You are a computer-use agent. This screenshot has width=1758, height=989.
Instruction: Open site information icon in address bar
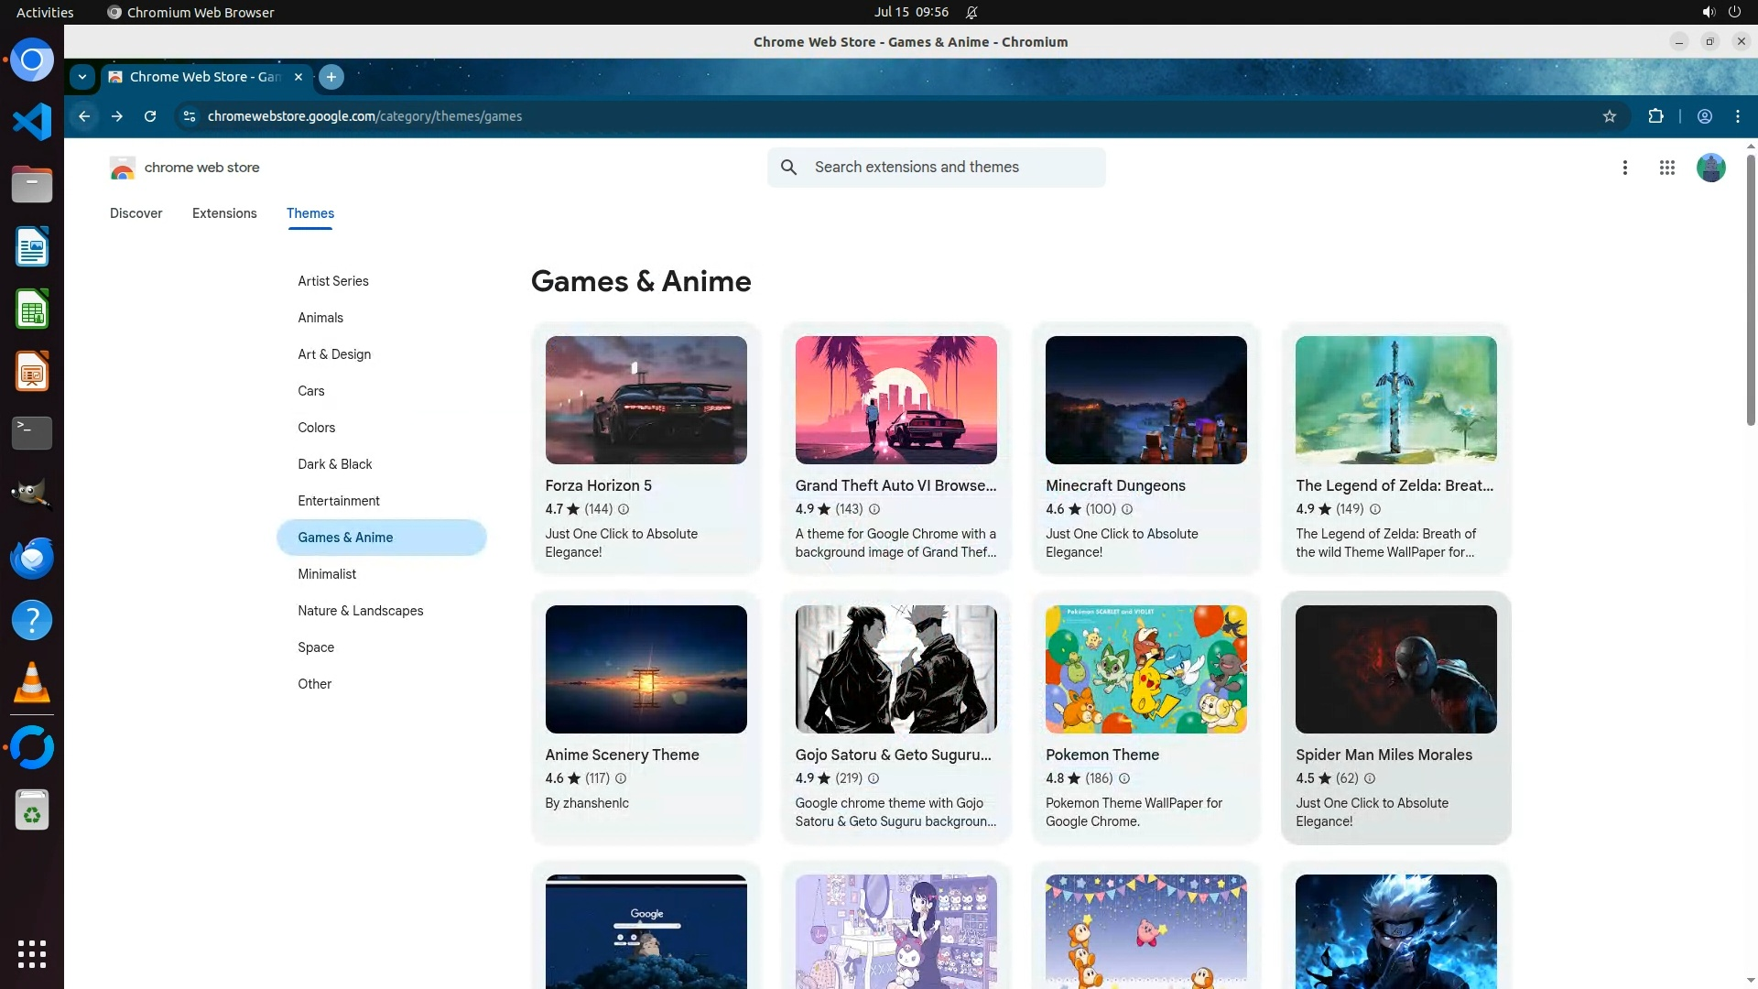tap(190, 116)
